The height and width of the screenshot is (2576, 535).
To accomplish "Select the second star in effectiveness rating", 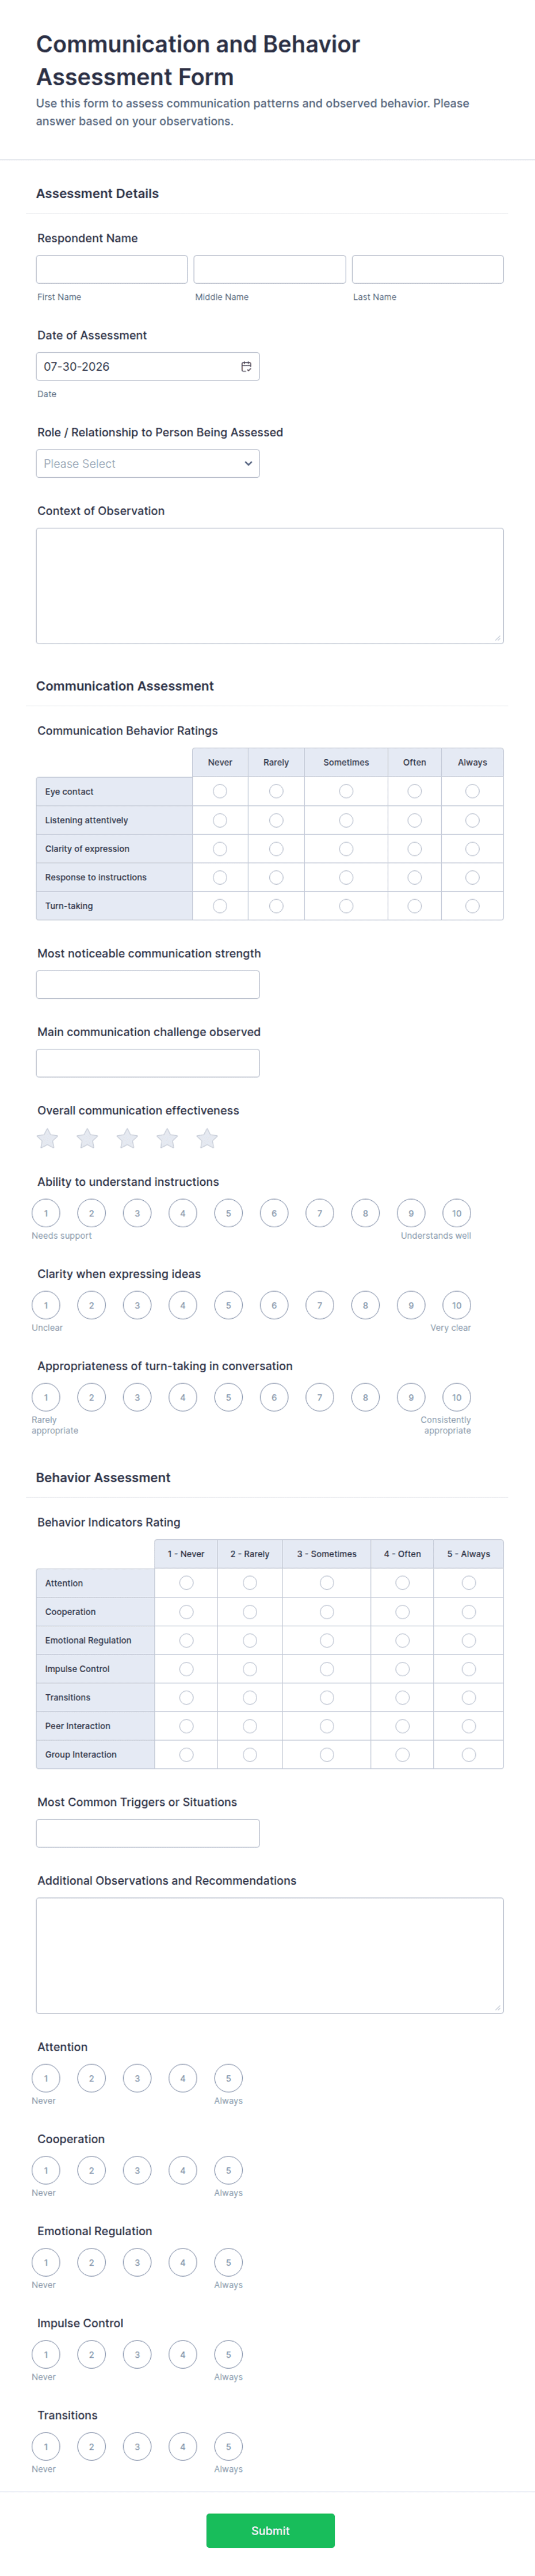I will tap(87, 1138).
